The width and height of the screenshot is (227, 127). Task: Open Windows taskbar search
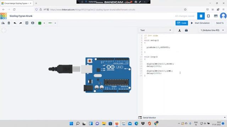78,123
